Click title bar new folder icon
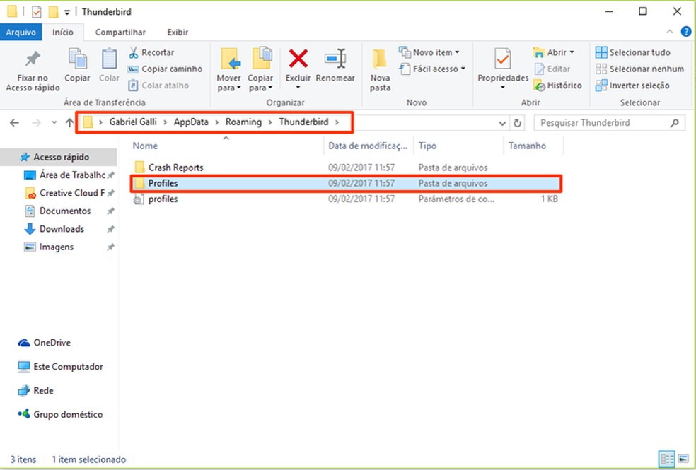 pos(53,11)
